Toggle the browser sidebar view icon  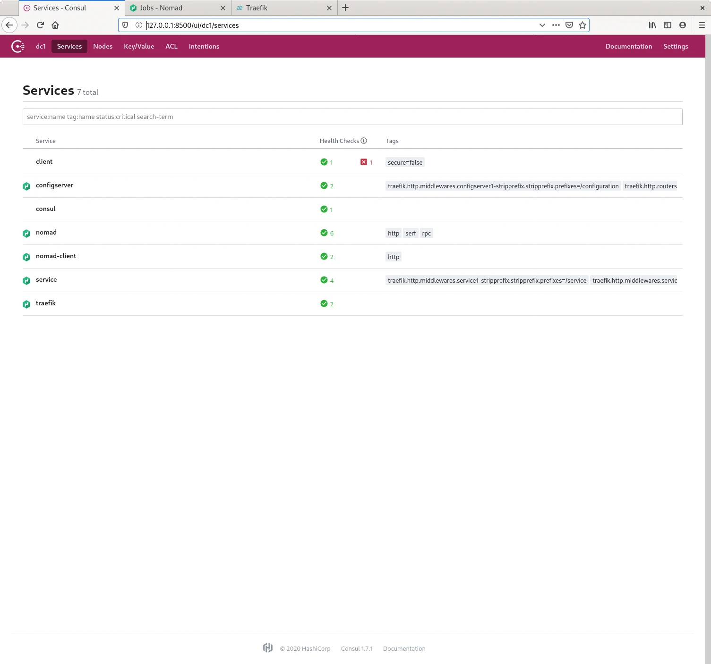coord(668,25)
